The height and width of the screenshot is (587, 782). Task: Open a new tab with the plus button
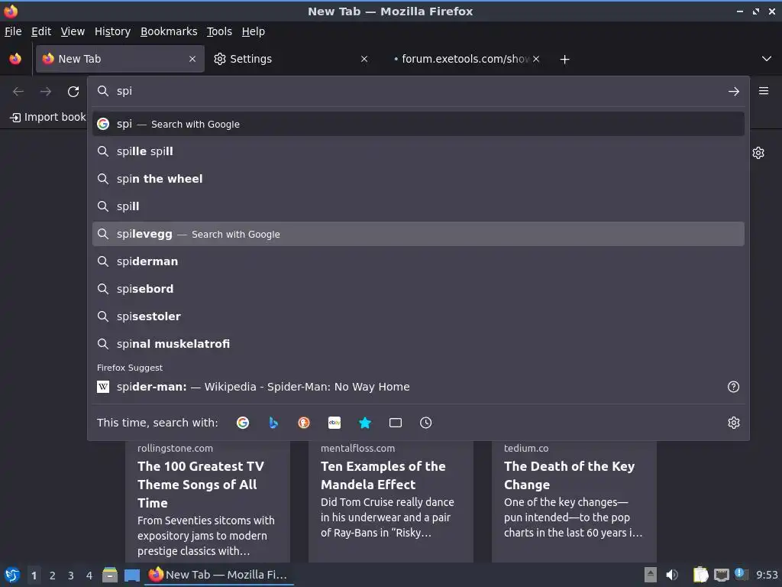tap(564, 60)
